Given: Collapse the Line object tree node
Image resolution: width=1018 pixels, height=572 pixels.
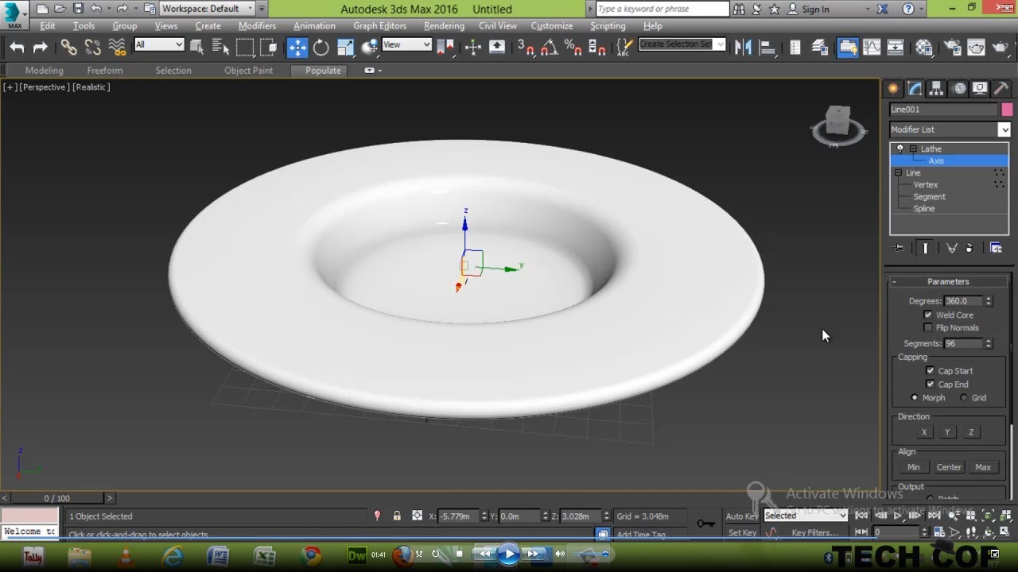Looking at the screenshot, I should click(x=898, y=172).
